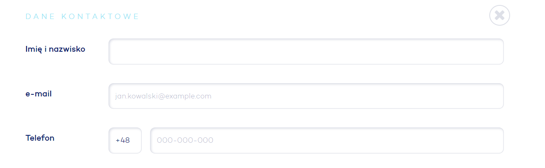Dismiss the dialog using the round cross icon
This screenshot has width=545, height=168.
click(x=500, y=15)
